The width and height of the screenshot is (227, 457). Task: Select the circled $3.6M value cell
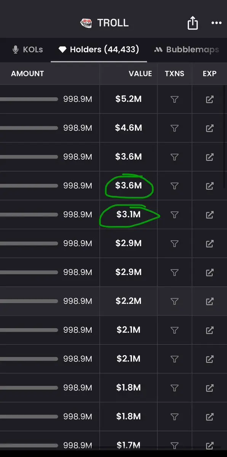pos(128,186)
